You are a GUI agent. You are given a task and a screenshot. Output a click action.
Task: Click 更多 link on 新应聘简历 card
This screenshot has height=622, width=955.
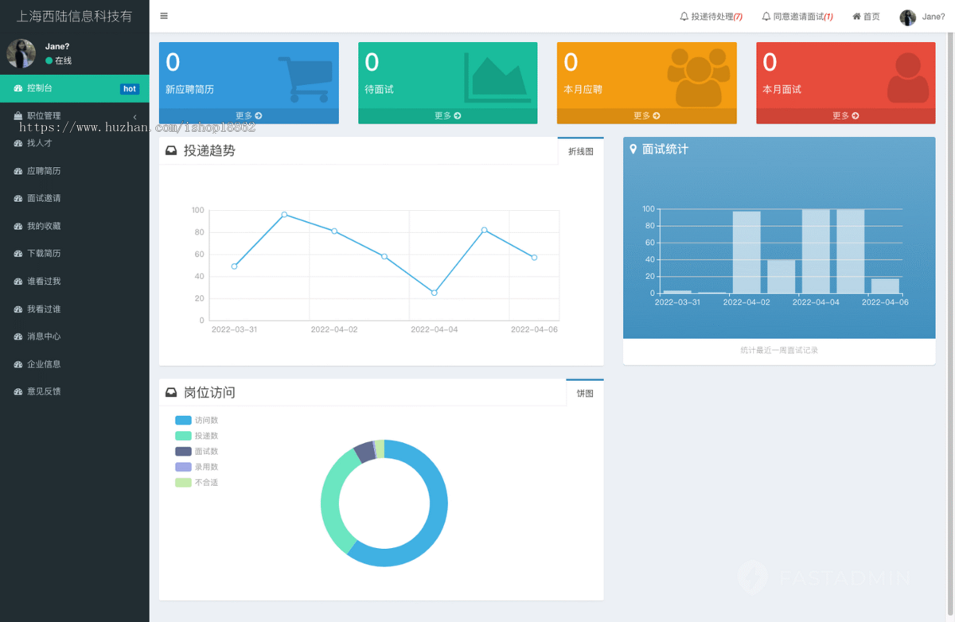point(248,116)
